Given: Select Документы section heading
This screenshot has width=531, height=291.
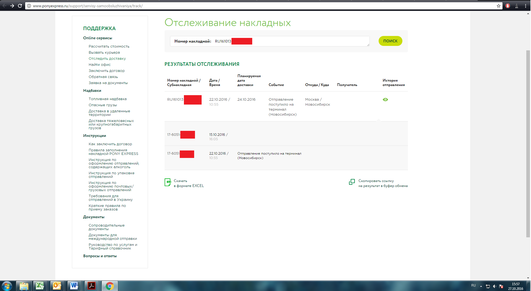Looking at the screenshot, I should (x=94, y=217).
